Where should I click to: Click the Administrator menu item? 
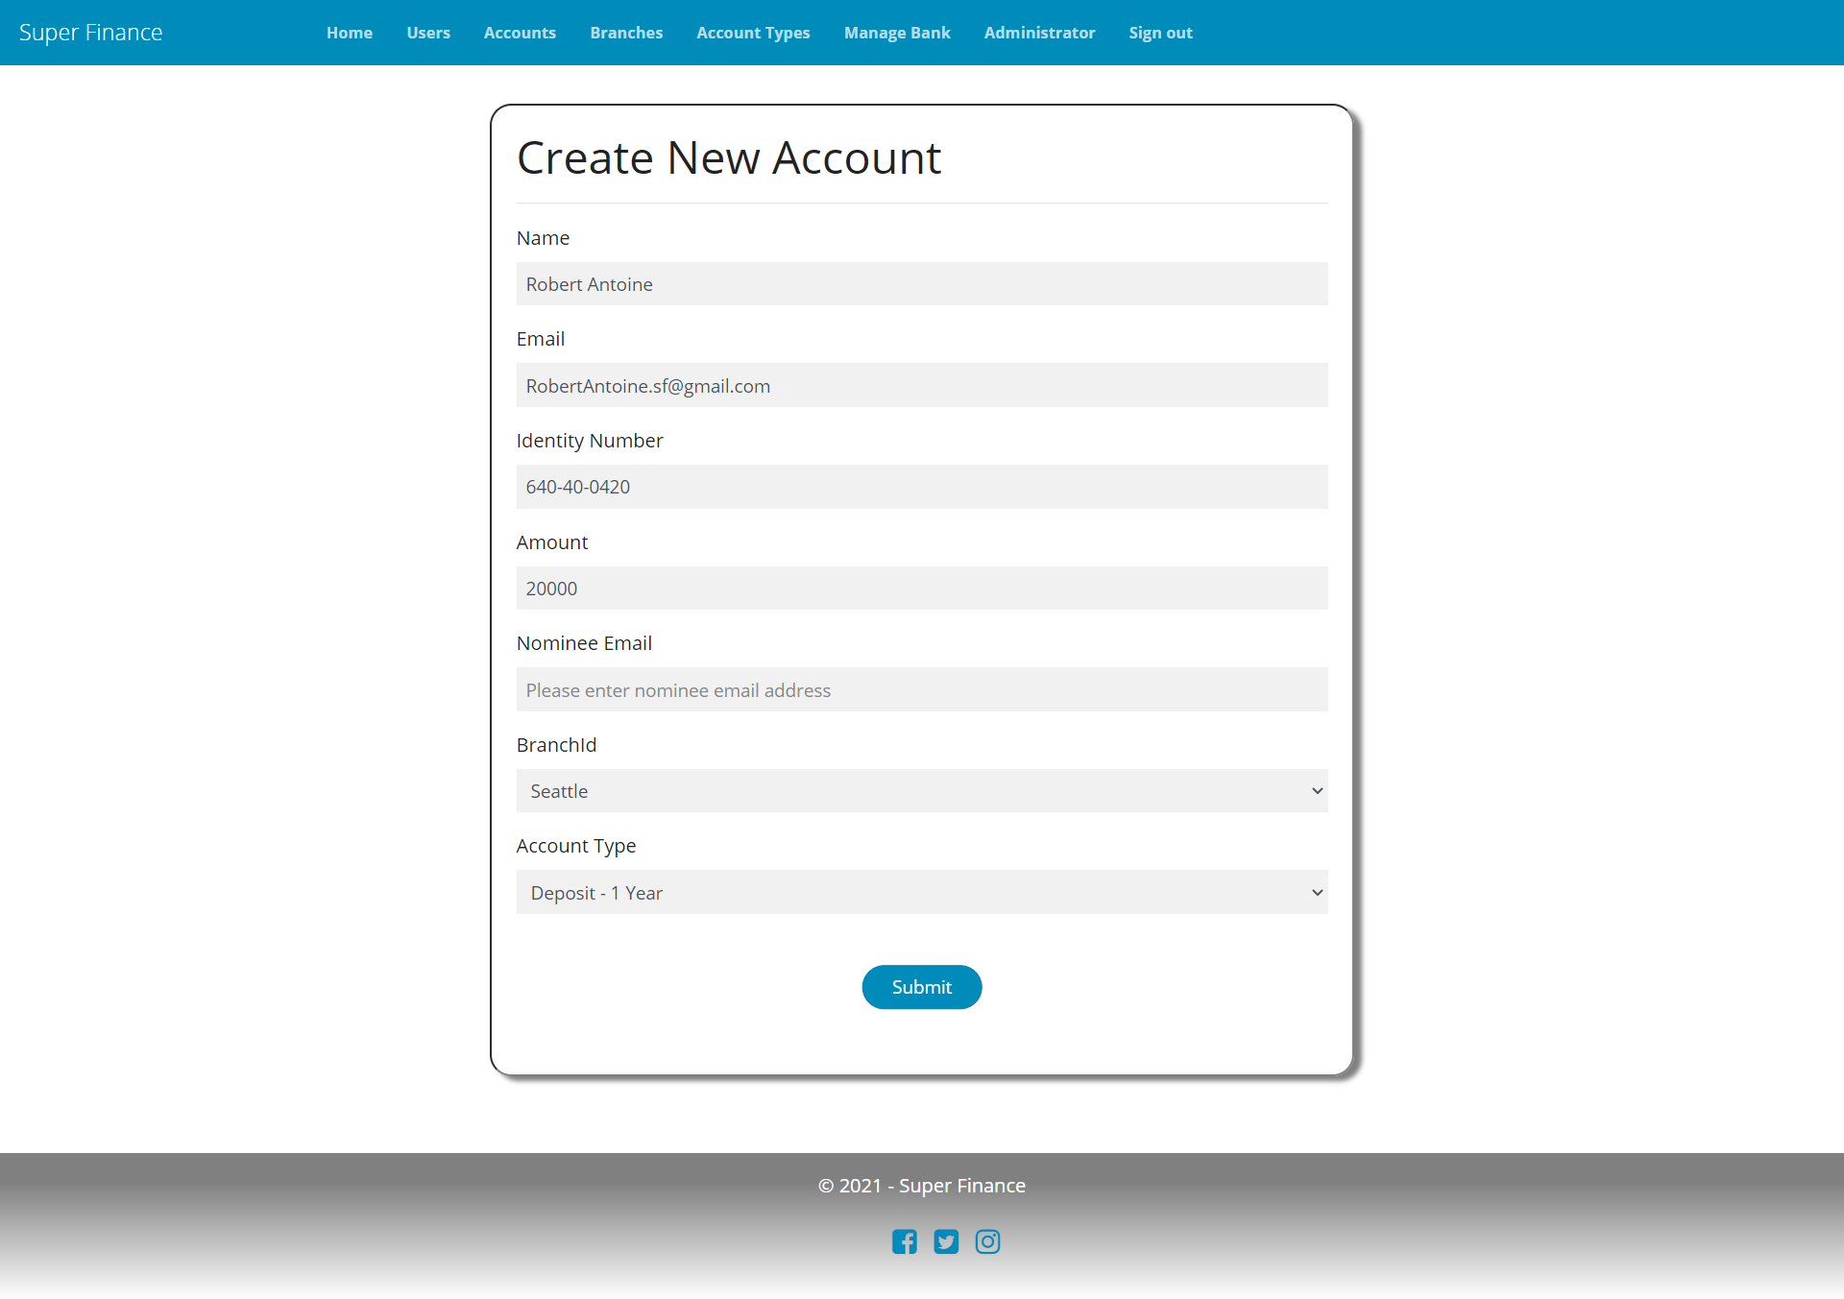coord(1039,33)
